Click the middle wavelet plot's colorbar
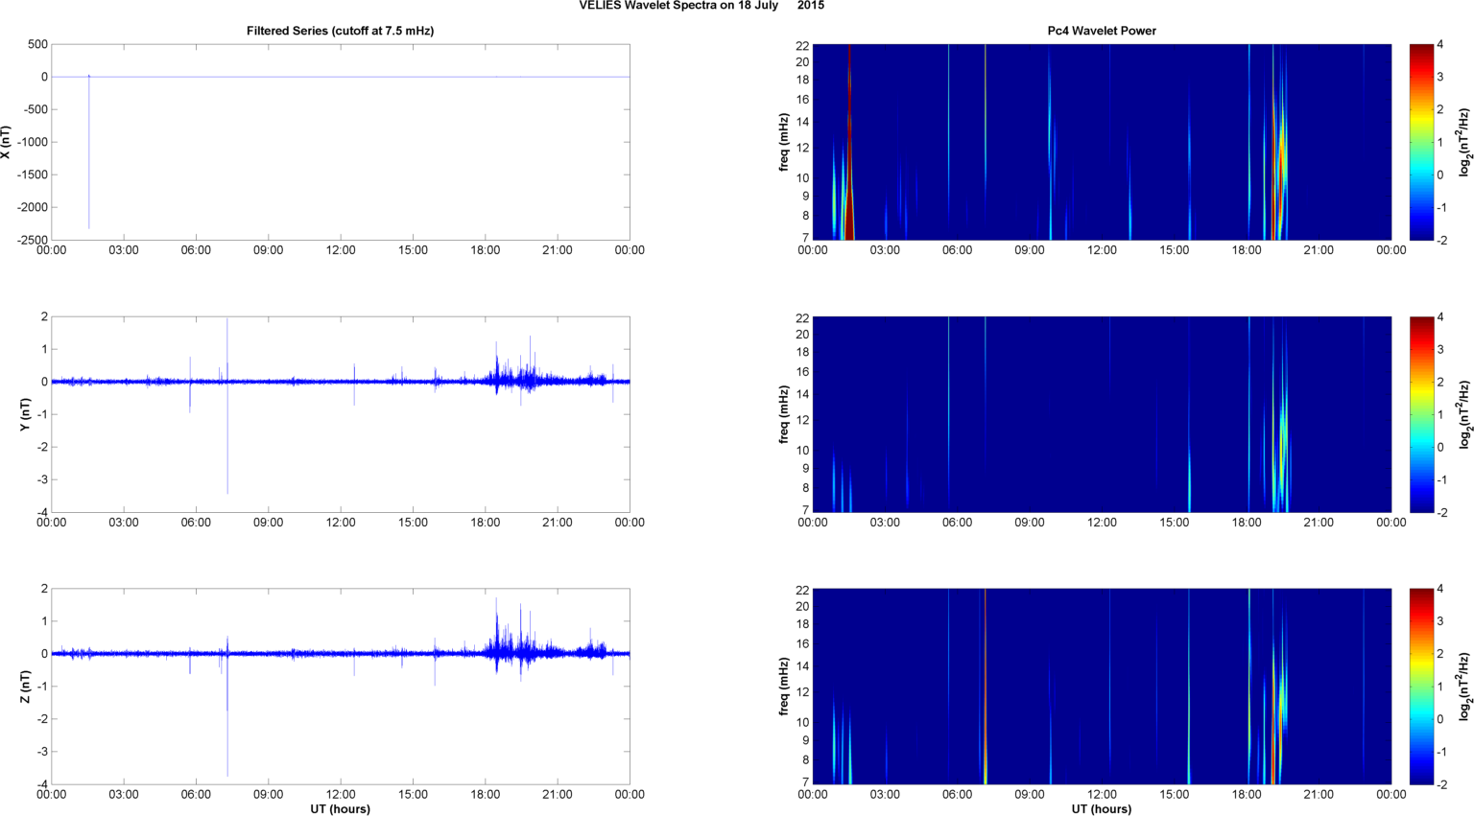The width and height of the screenshot is (1474, 816). [1421, 414]
